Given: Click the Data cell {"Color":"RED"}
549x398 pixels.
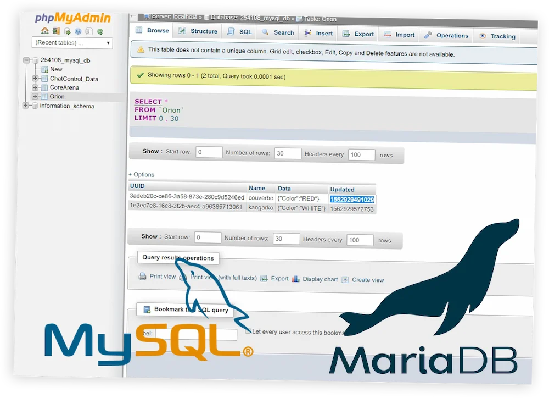Looking at the screenshot, I should [x=298, y=198].
